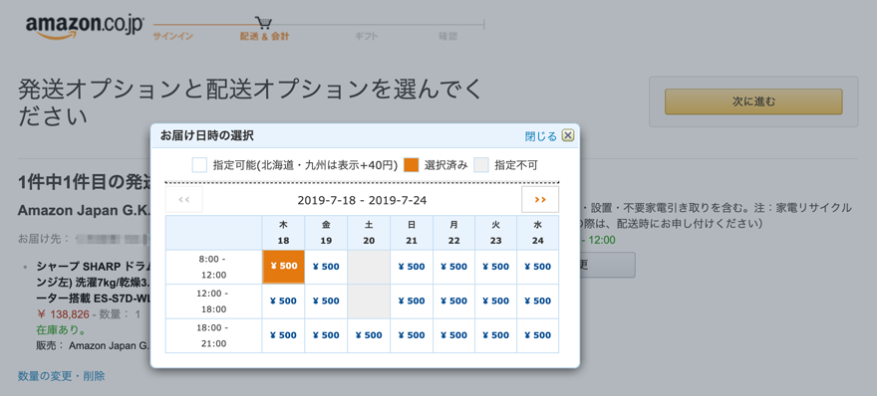Click the 数量の変更・削除 link
This screenshot has width=877, height=396.
[x=61, y=376]
